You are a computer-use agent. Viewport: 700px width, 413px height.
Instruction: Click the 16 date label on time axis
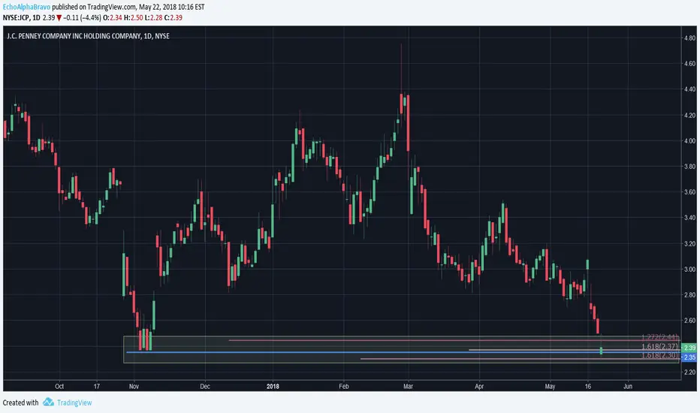pos(588,386)
